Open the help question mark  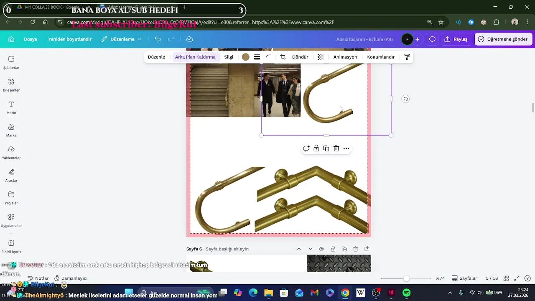pos(527,278)
